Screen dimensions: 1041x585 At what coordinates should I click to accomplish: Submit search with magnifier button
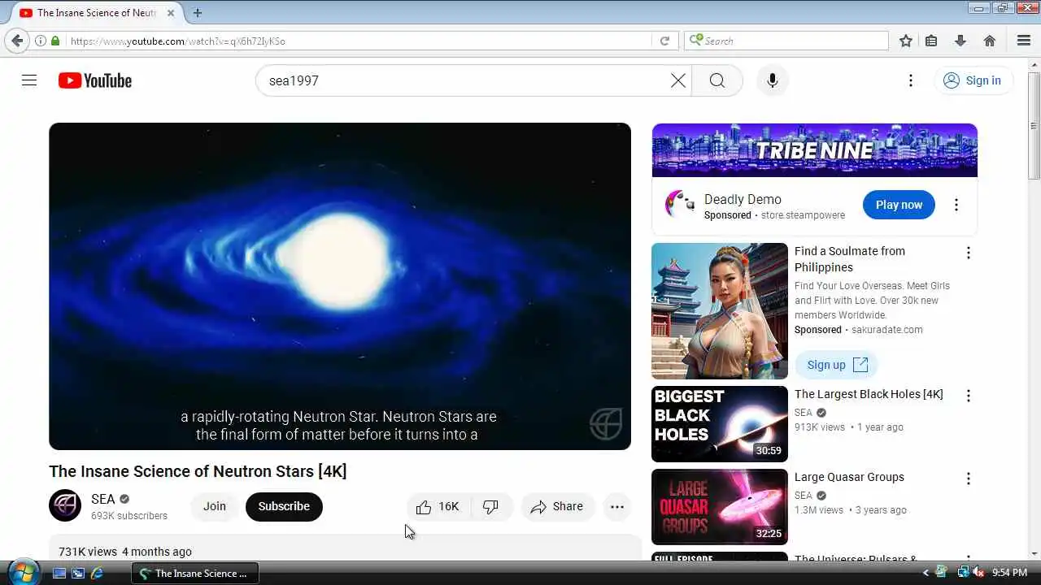click(x=717, y=80)
